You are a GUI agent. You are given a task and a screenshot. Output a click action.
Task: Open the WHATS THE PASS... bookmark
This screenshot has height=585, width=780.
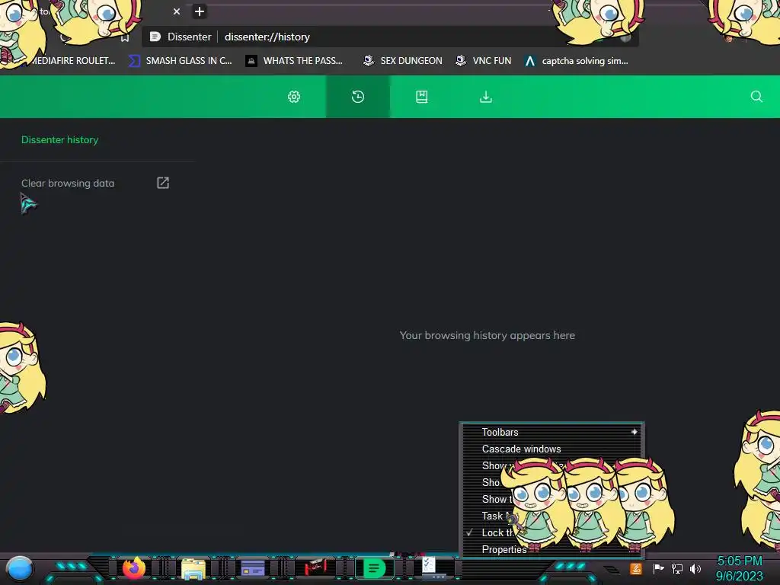click(x=295, y=61)
